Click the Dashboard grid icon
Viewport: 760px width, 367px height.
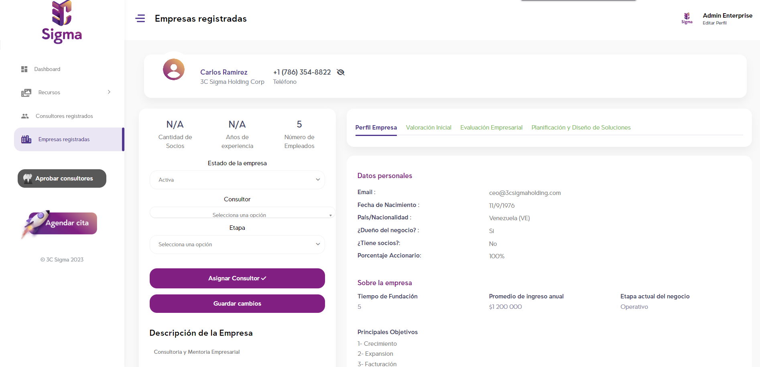coord(24,69)
